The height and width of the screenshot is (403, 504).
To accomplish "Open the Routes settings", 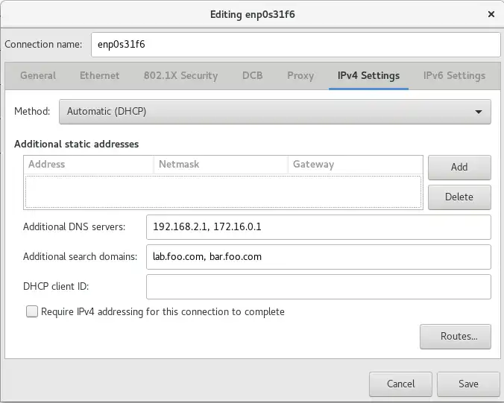I will click(455, 336).
